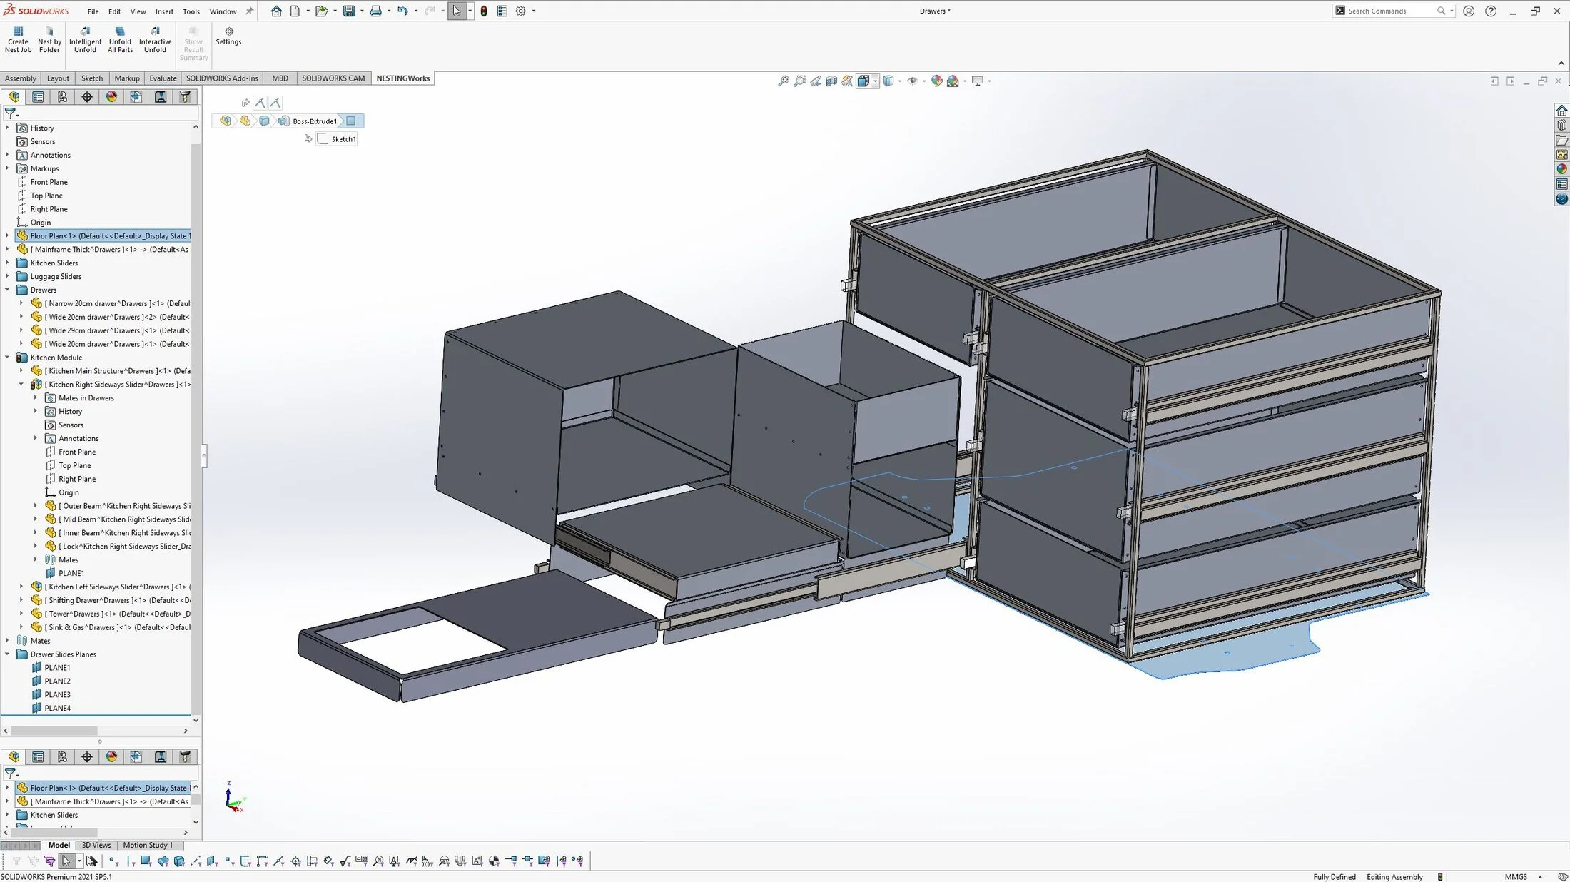Click the Help question mark button
This screenshot has height=882, width=1570.
[1491, 11]
